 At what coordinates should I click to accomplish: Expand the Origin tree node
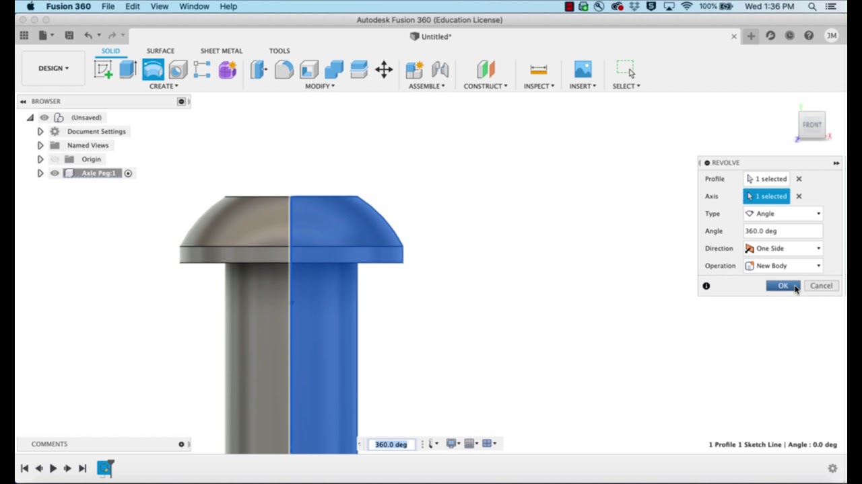(x=40, y=159)
